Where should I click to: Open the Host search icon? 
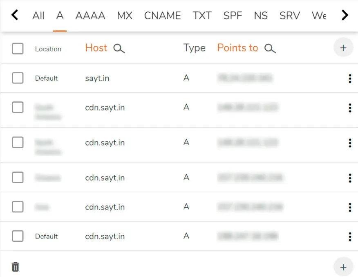[119, 48]
